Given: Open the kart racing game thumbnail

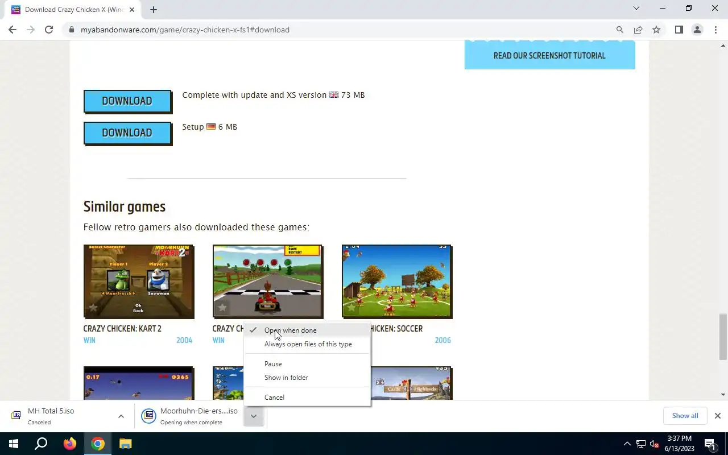Looking at the screenshot, I should coord(268,282).
